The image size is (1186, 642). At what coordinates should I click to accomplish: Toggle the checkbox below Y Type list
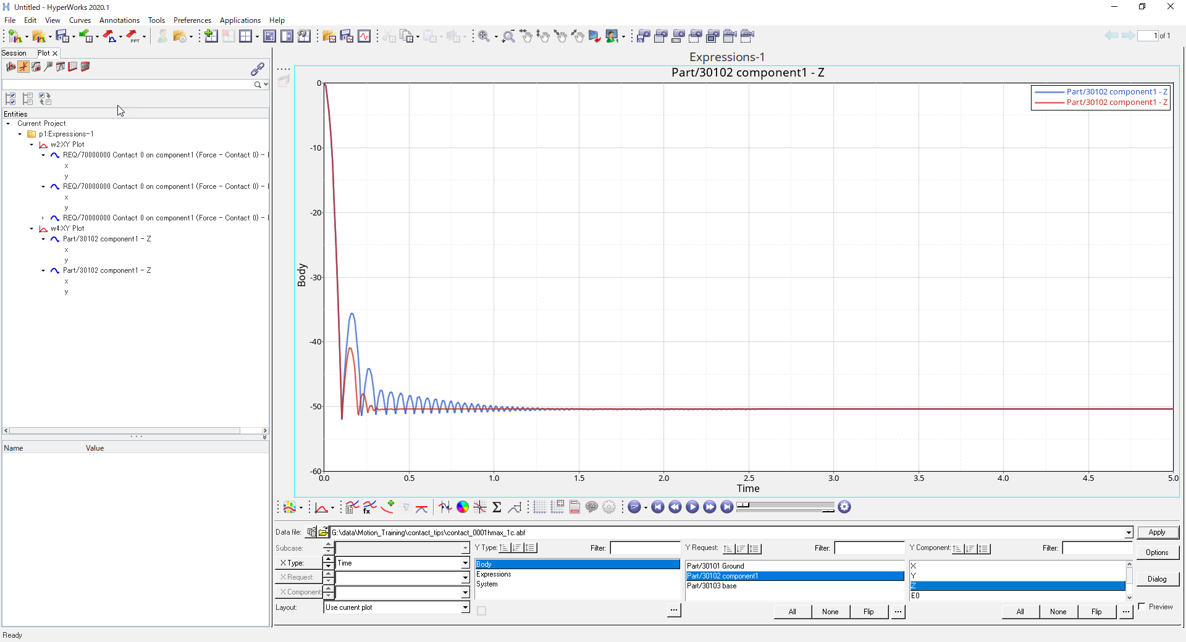tap(482, 611)
